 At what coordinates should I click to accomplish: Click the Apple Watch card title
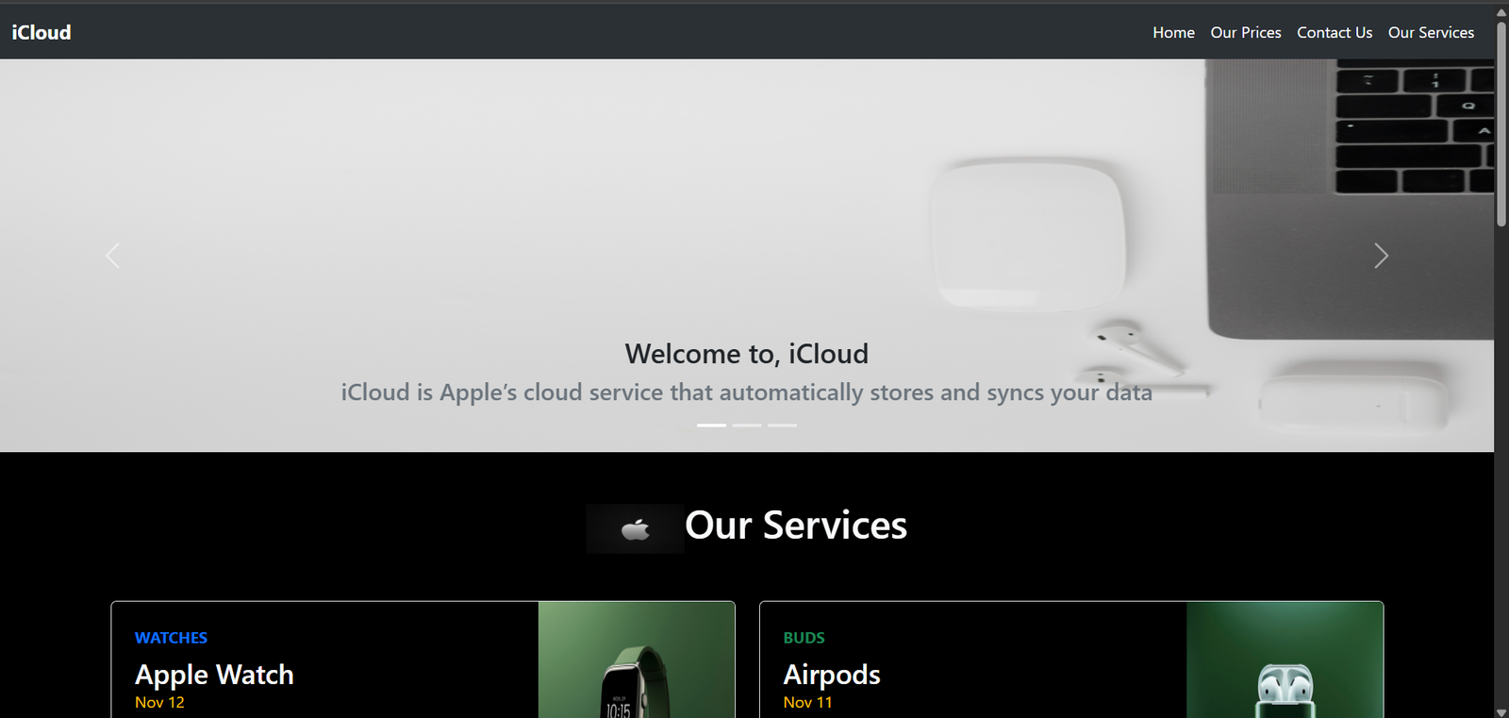point(214,675)
